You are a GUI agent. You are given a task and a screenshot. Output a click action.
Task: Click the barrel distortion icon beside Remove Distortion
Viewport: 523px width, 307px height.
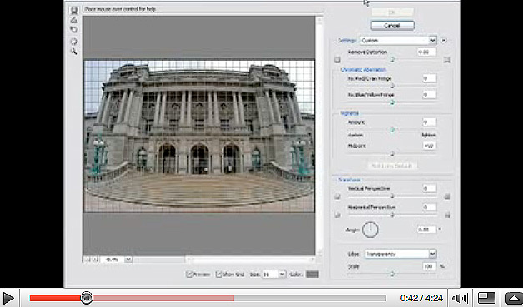point(338,60)
